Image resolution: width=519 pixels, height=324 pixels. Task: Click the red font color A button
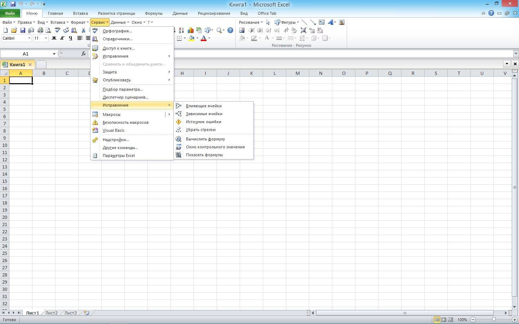tap(204, 38)
